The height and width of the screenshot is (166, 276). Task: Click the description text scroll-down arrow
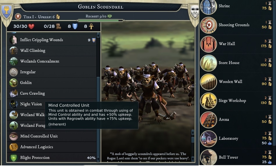click(193, 159)
